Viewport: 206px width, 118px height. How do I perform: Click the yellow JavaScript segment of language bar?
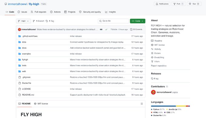click(181, 106)
